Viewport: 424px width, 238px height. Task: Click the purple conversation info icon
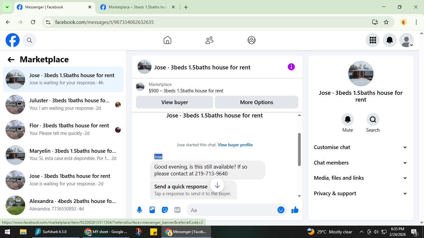pos(291,67)
